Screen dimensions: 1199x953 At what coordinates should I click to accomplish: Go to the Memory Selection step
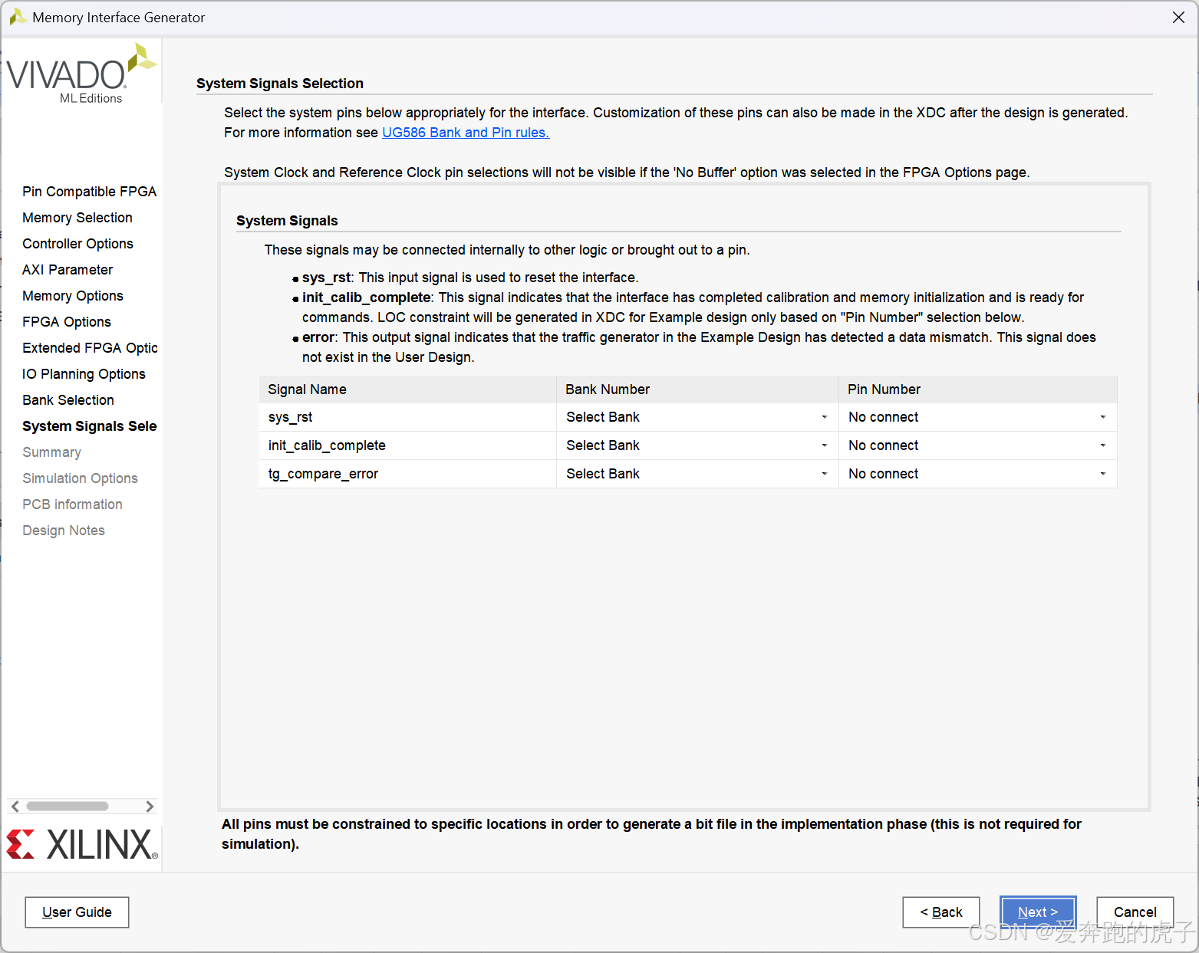coord(77,218)
